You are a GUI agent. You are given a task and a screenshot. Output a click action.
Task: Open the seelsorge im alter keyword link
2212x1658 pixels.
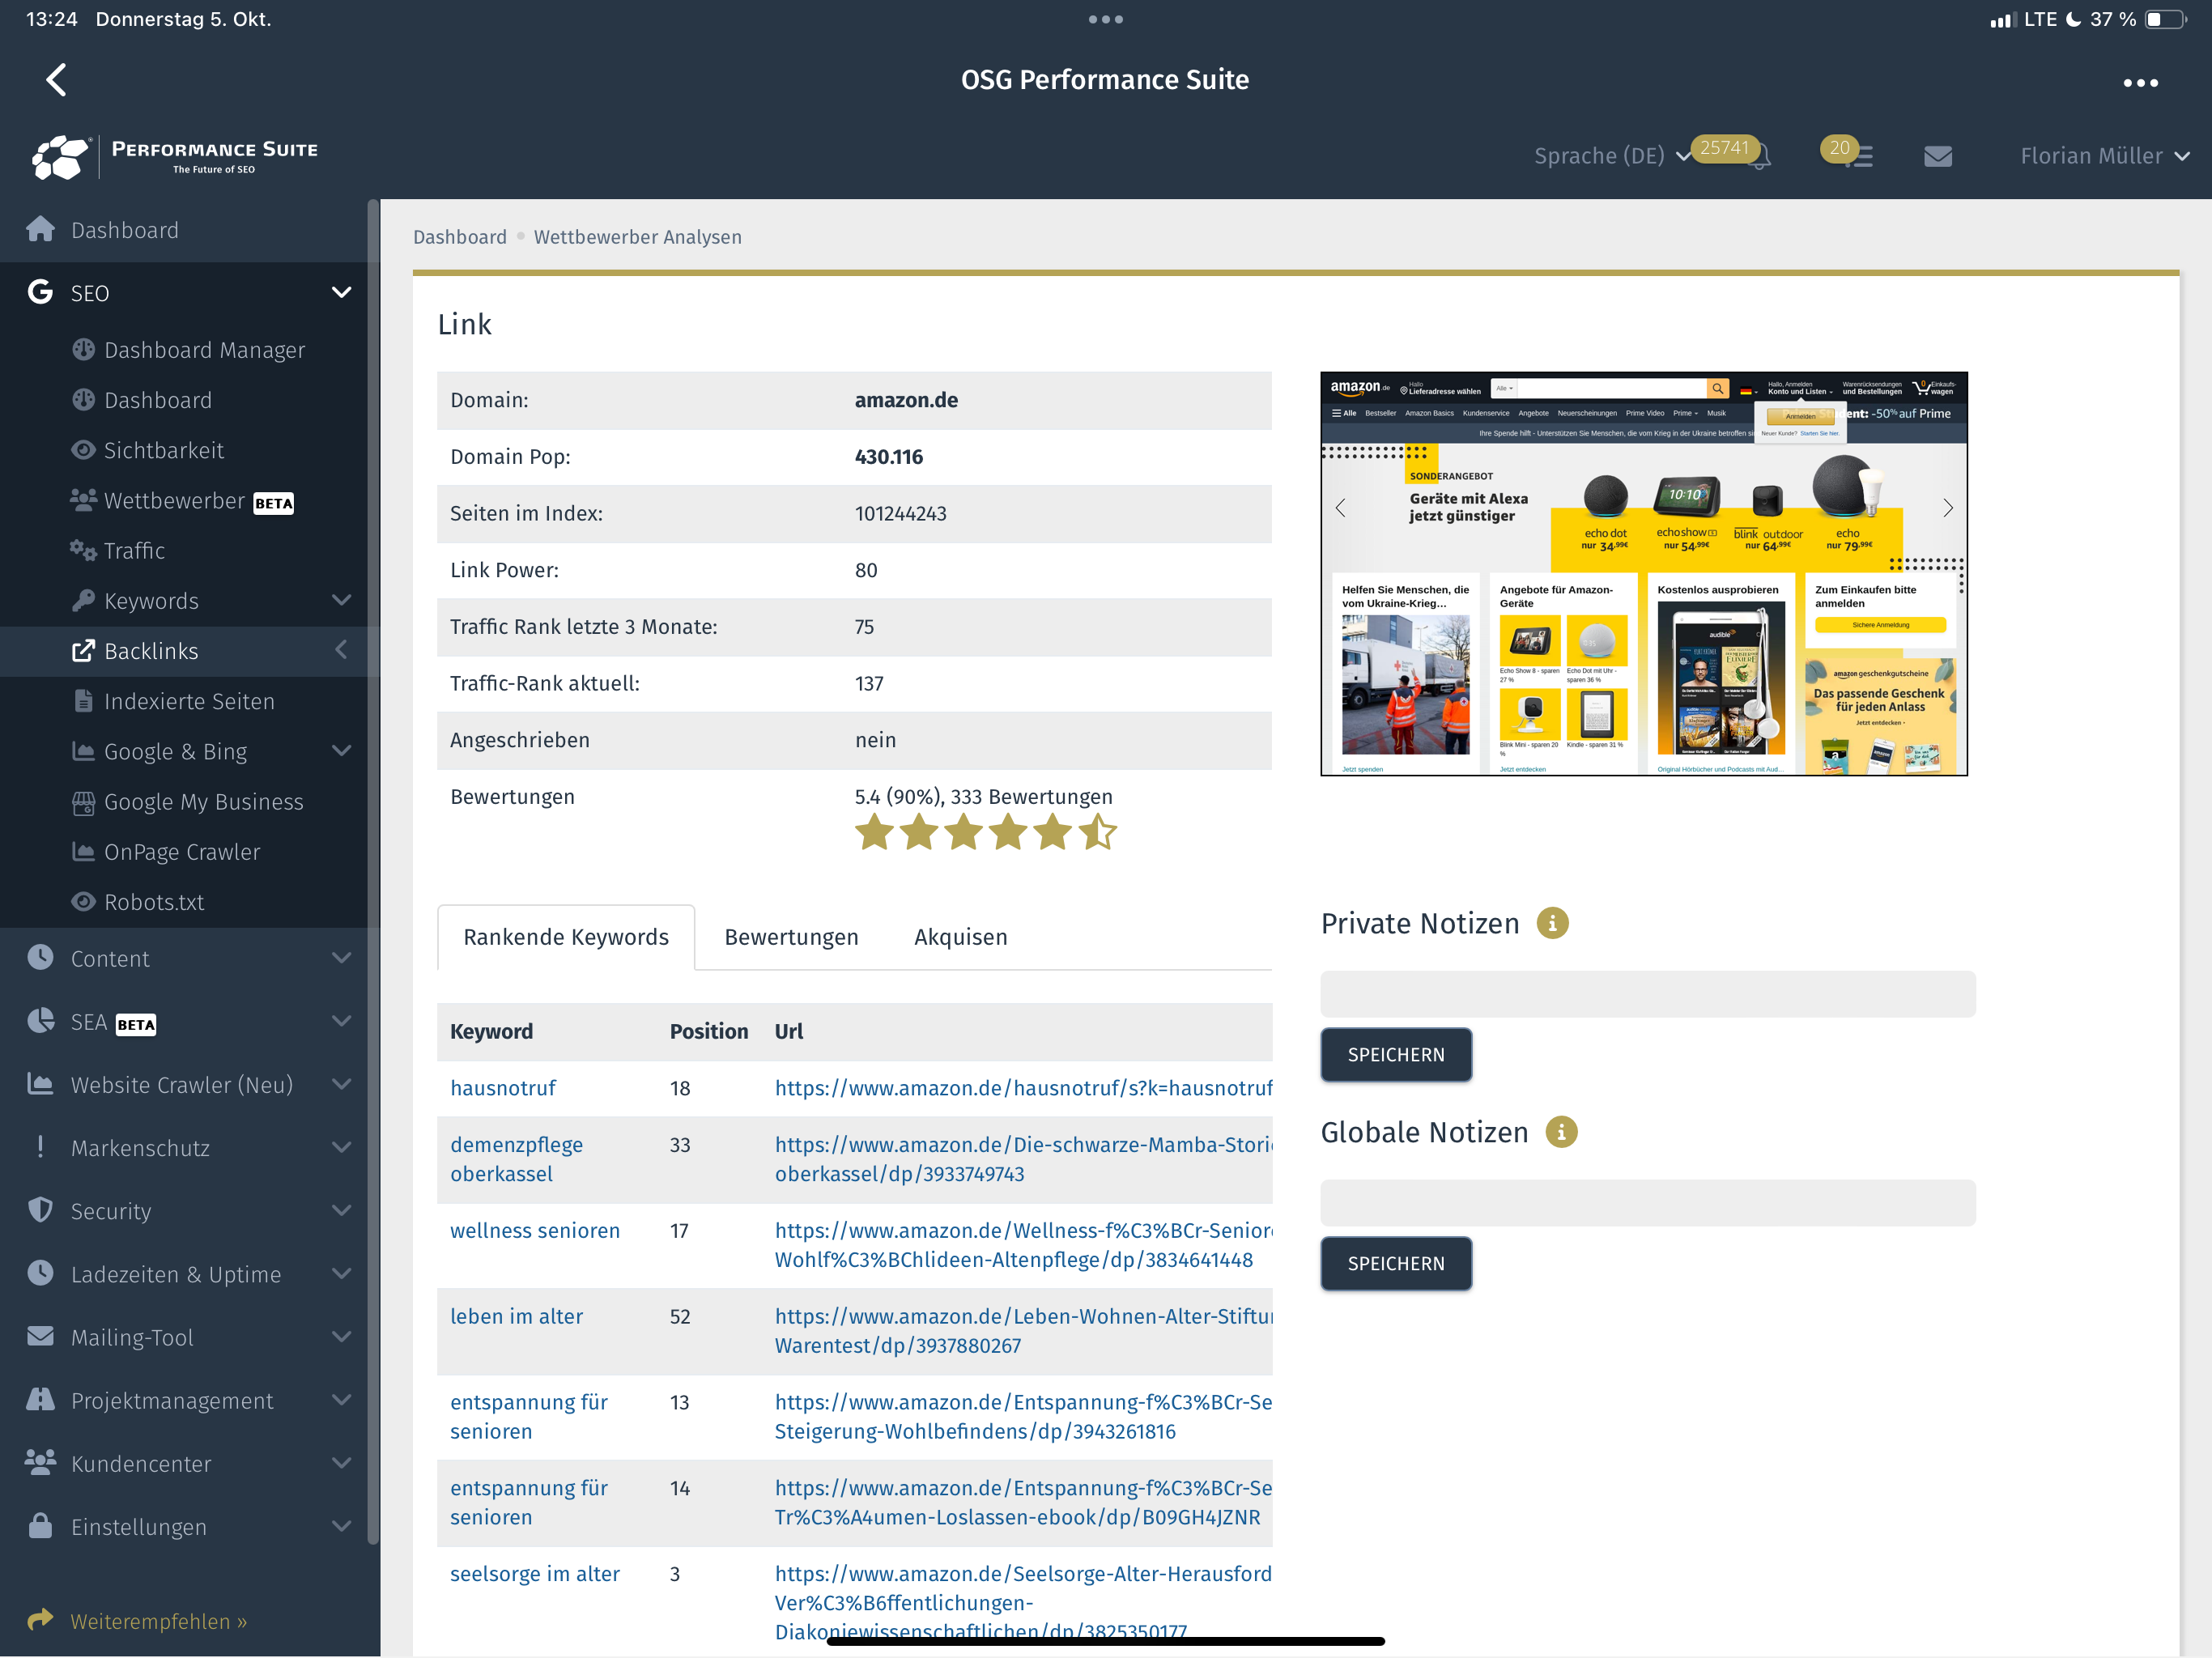[535, 1574]
